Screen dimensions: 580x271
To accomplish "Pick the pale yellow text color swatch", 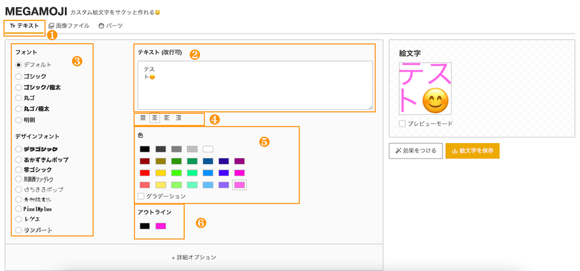I will point(160,185).
